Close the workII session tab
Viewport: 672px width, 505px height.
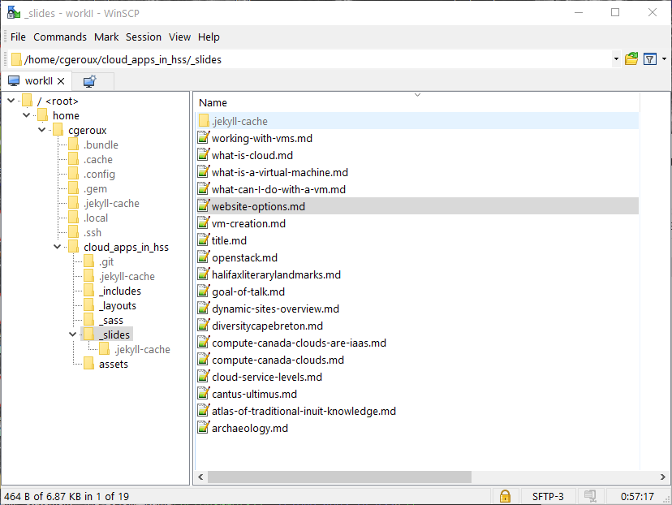pyautogui.click(x=61, y=81)
